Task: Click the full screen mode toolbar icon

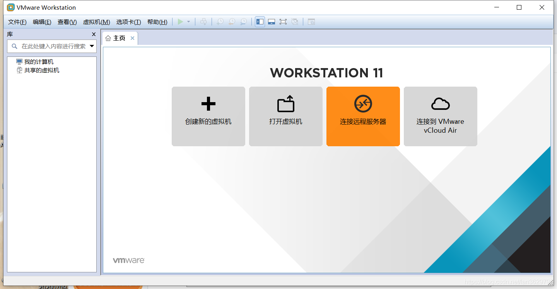Action: point(283,22)
